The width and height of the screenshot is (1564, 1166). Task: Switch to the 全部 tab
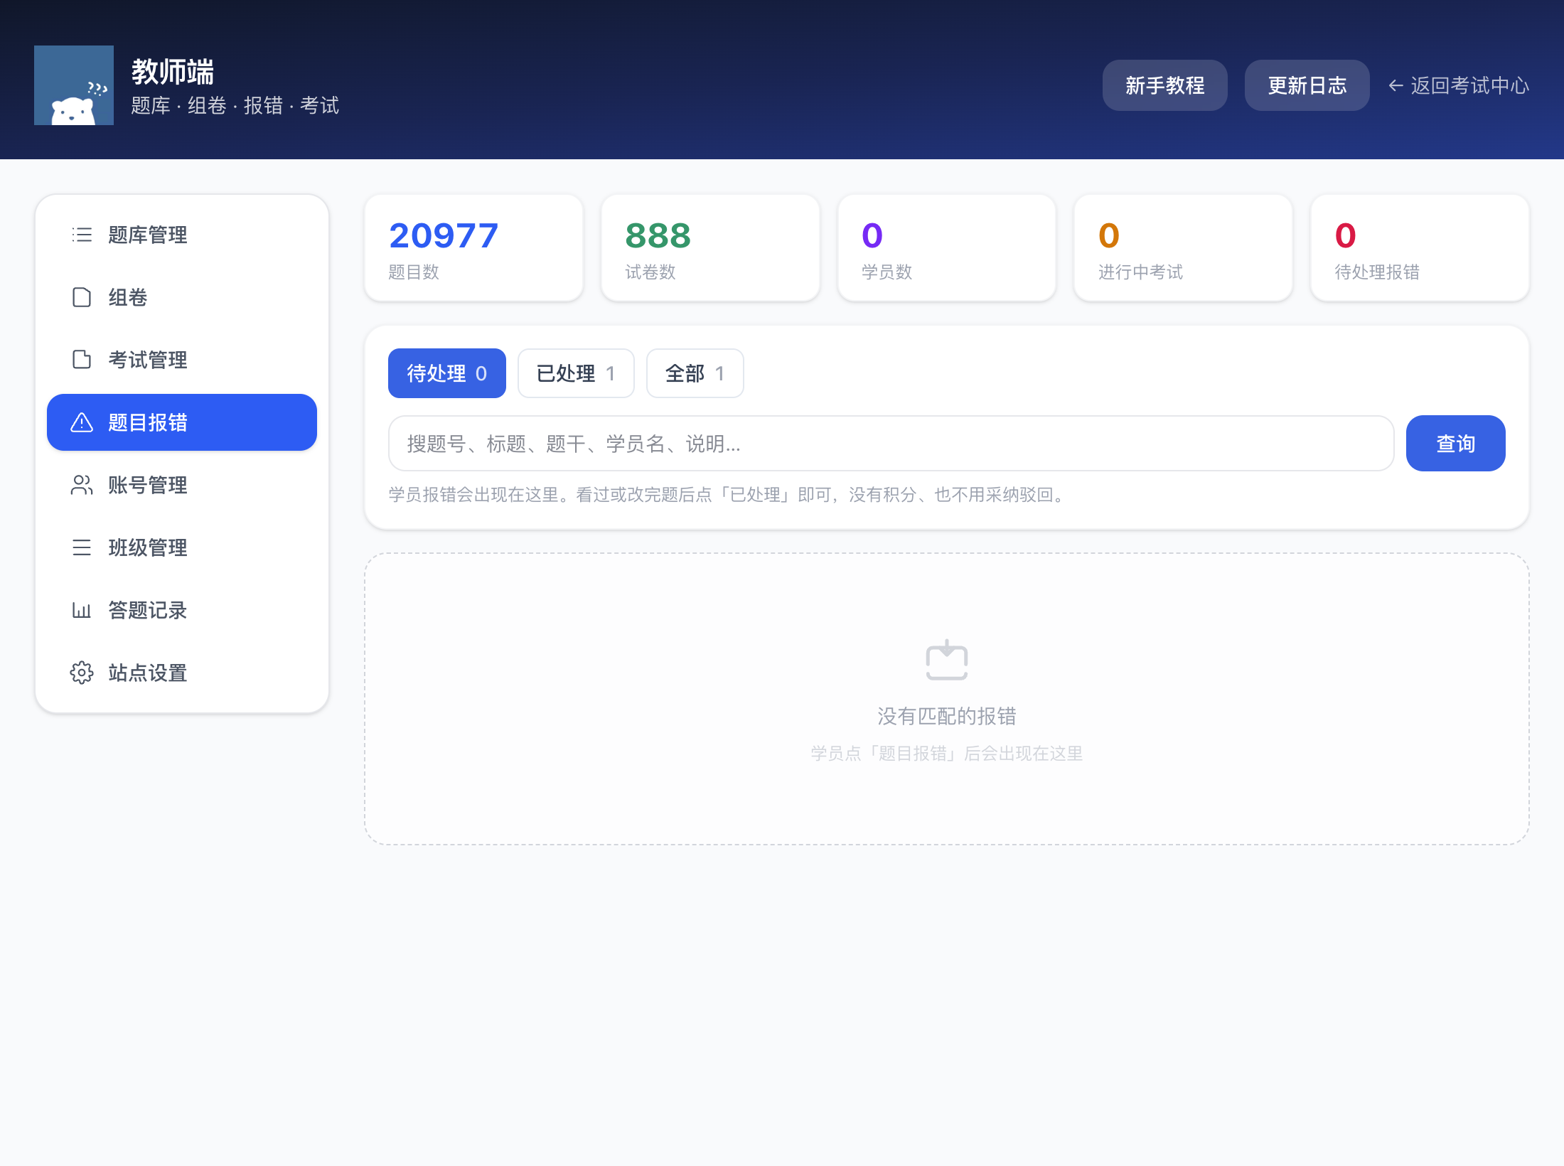(695, 373)
